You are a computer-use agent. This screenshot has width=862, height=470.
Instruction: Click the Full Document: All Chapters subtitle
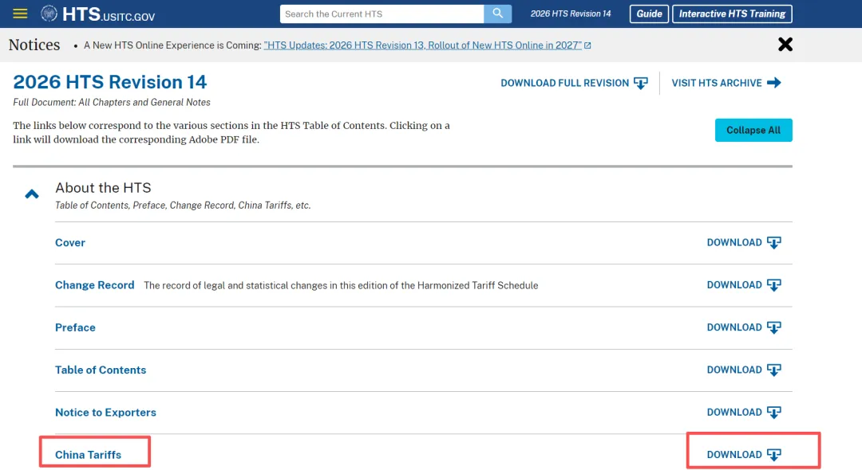(112, 102)
